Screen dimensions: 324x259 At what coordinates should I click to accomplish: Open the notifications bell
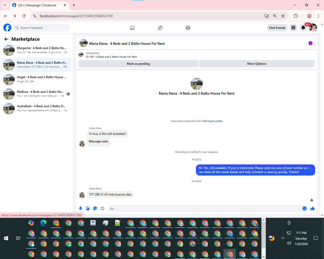click(303, 28)
